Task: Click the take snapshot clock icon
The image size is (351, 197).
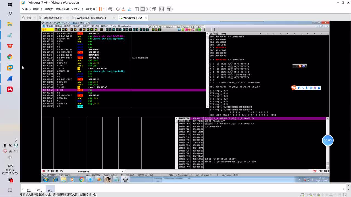Action: [x=118, y=9]
